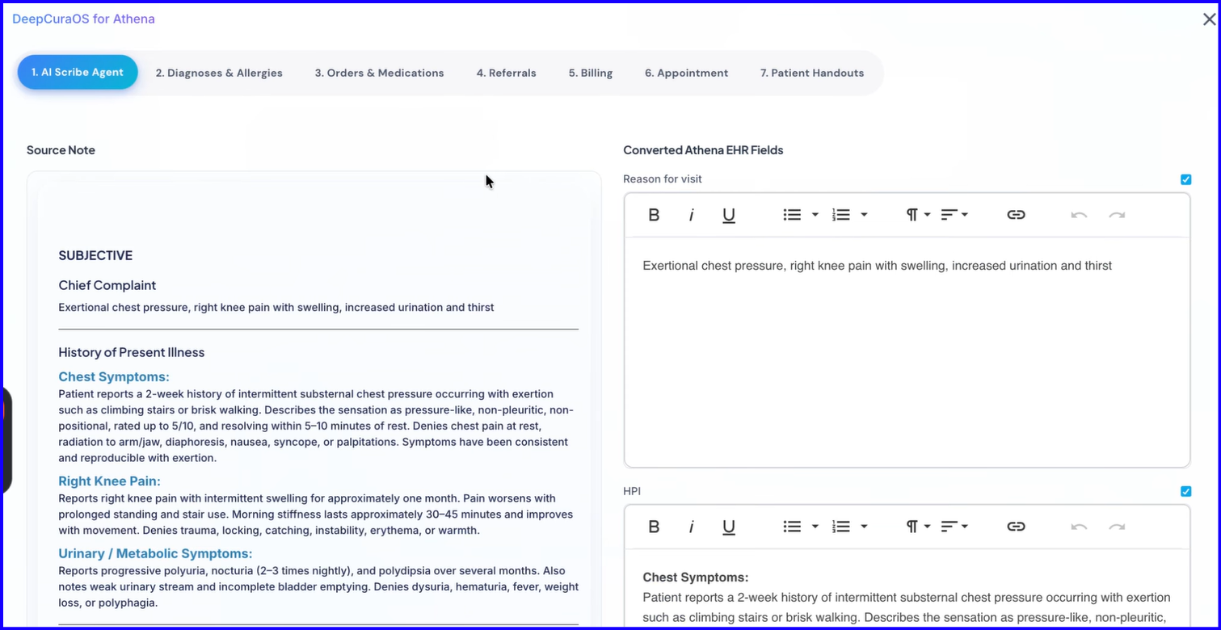Underline text in Reason for visit editor
The width and height of the screenshot is (1221, 630).
[x=728, y=215]
